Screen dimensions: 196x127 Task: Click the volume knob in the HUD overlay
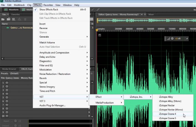pos(172,38)
